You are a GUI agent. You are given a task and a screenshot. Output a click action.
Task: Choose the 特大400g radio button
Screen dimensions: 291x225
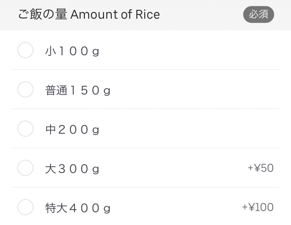tap(26, 207)
